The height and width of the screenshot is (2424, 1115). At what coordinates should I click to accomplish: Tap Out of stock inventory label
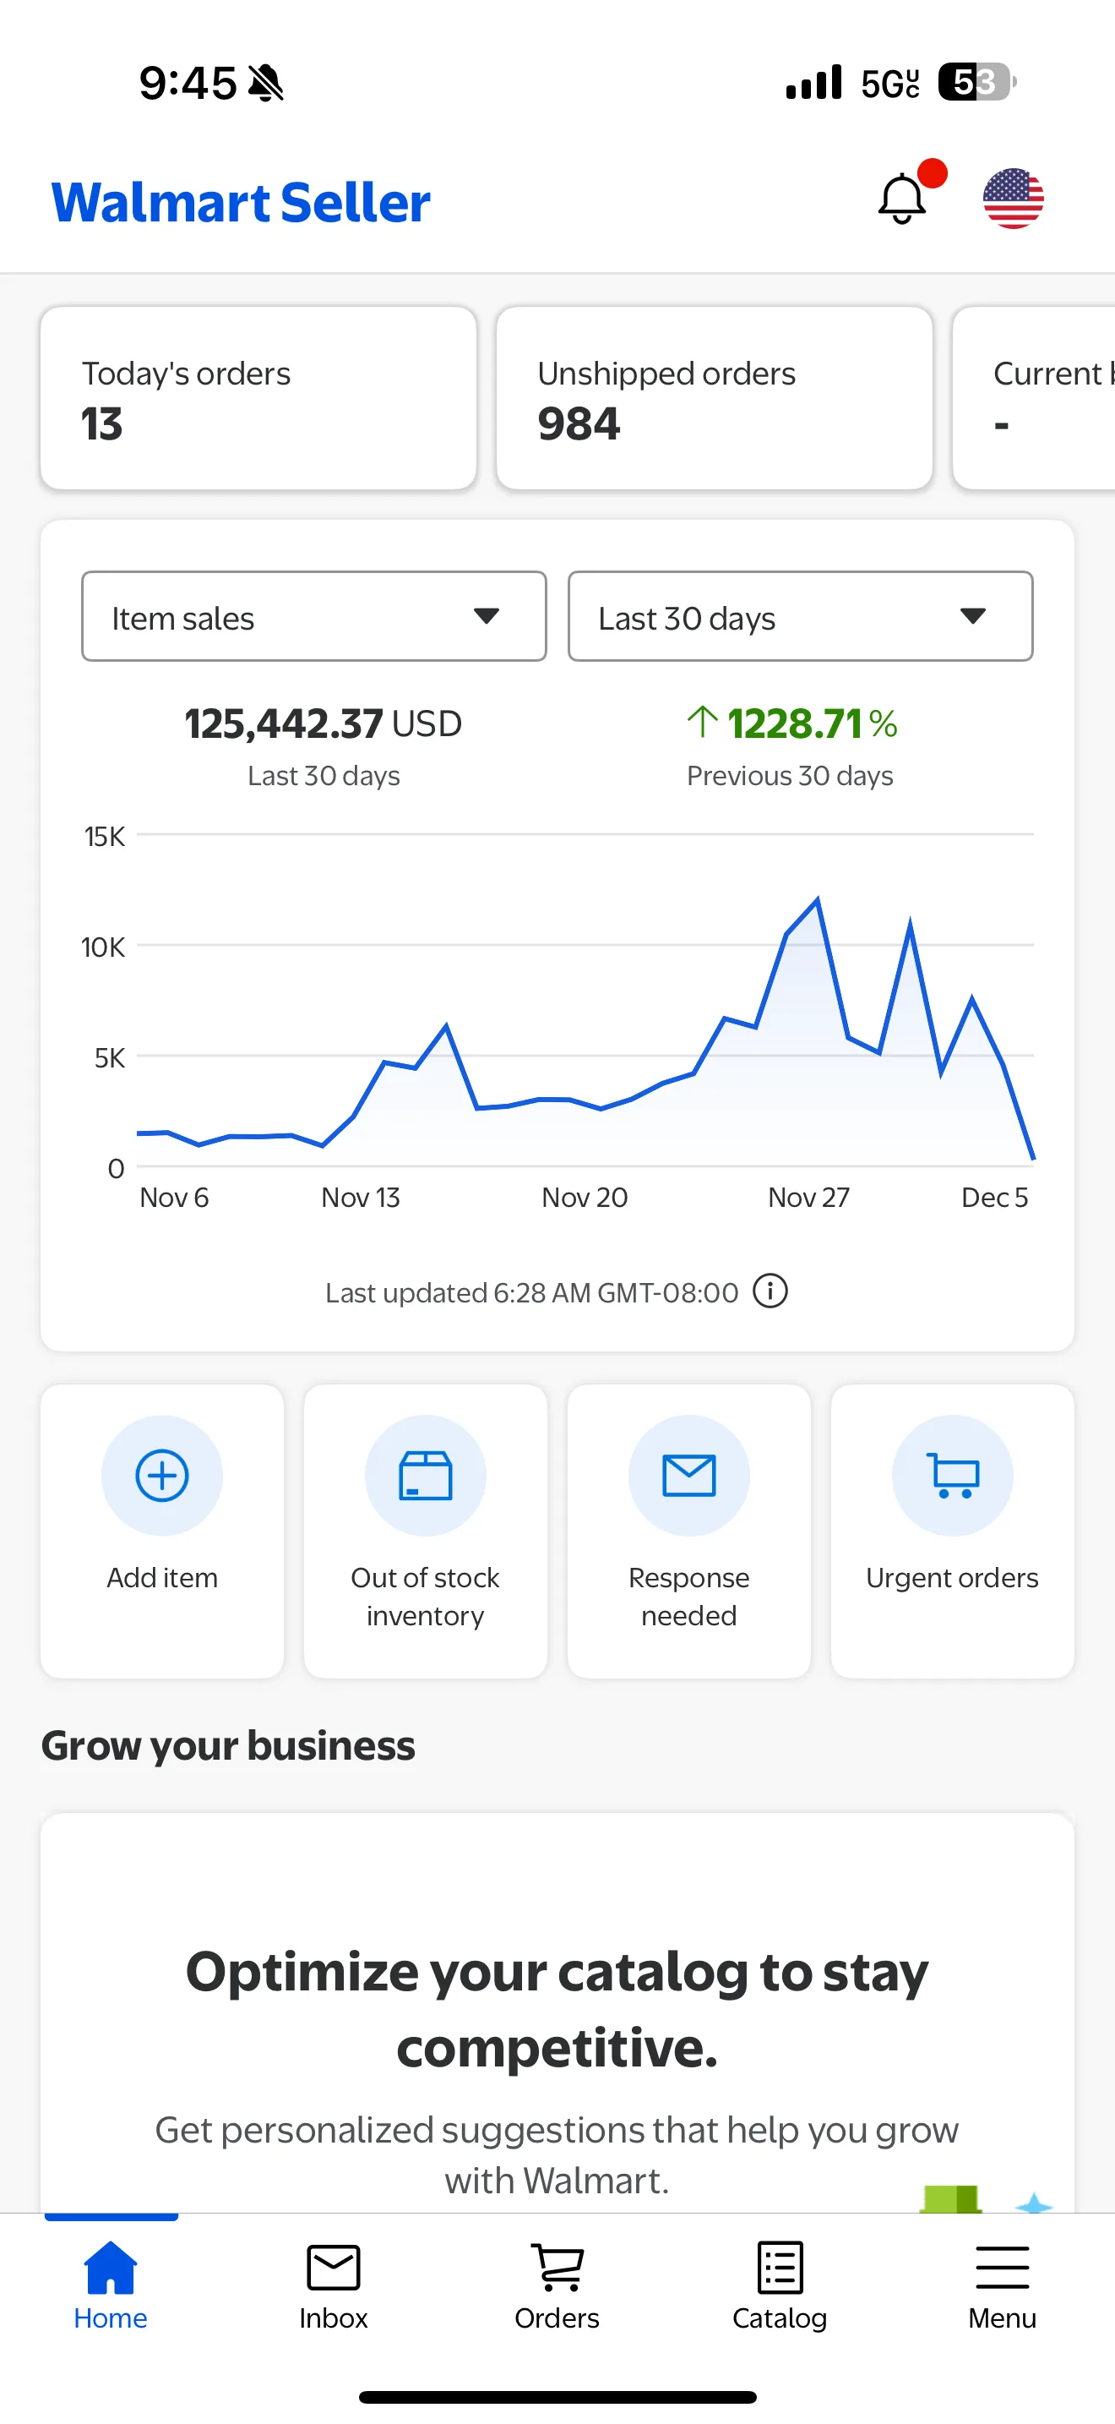(x=425, y=1596)
